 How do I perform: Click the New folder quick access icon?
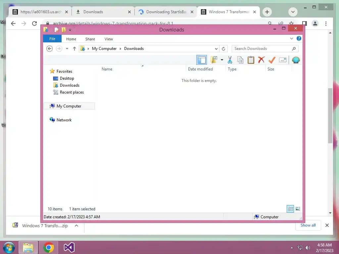click(x=64, y=29)
